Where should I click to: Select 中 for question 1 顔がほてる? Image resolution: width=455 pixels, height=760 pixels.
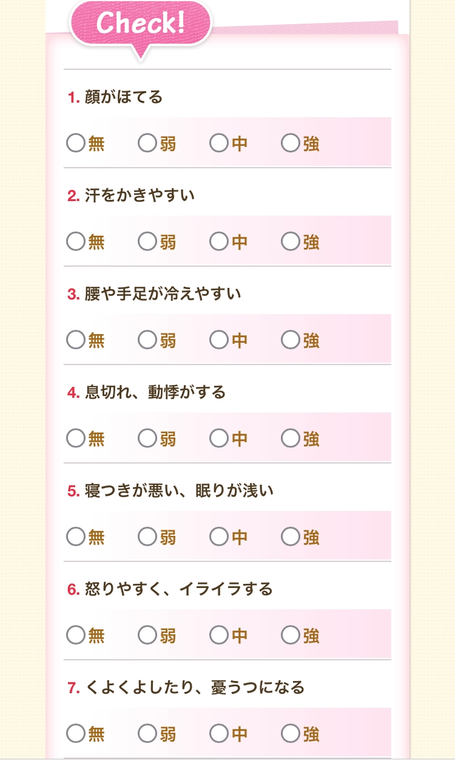pos(219,143)
